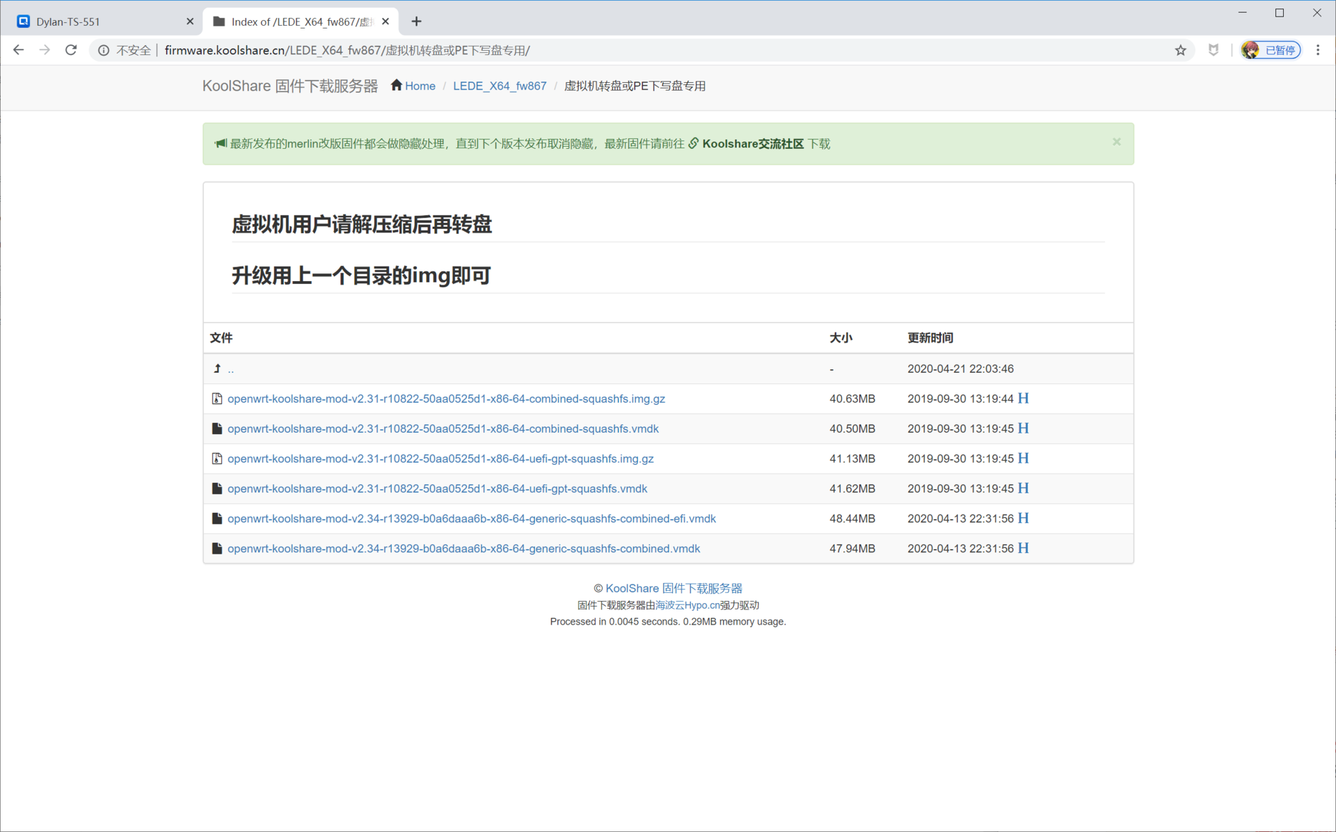Dismiss the green announcement banner
The width and height of the screenshot is (1336, 832).
pos(1116,142)
